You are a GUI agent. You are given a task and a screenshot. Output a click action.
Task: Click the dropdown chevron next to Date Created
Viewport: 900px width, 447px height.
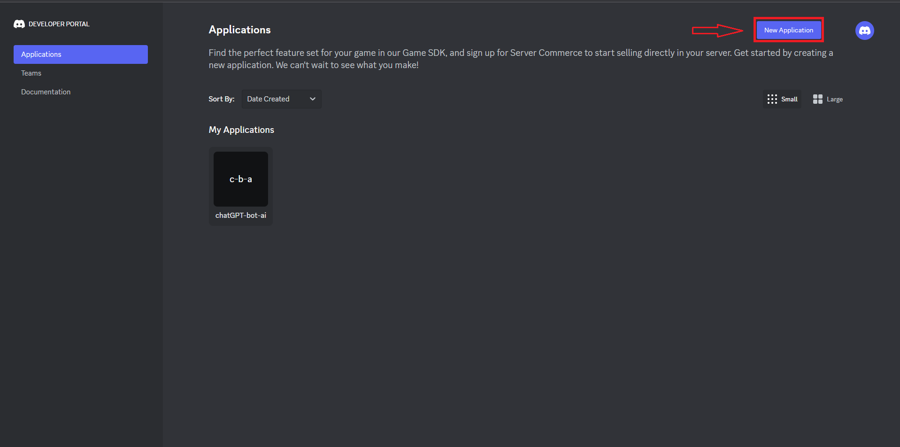(312, 99)
